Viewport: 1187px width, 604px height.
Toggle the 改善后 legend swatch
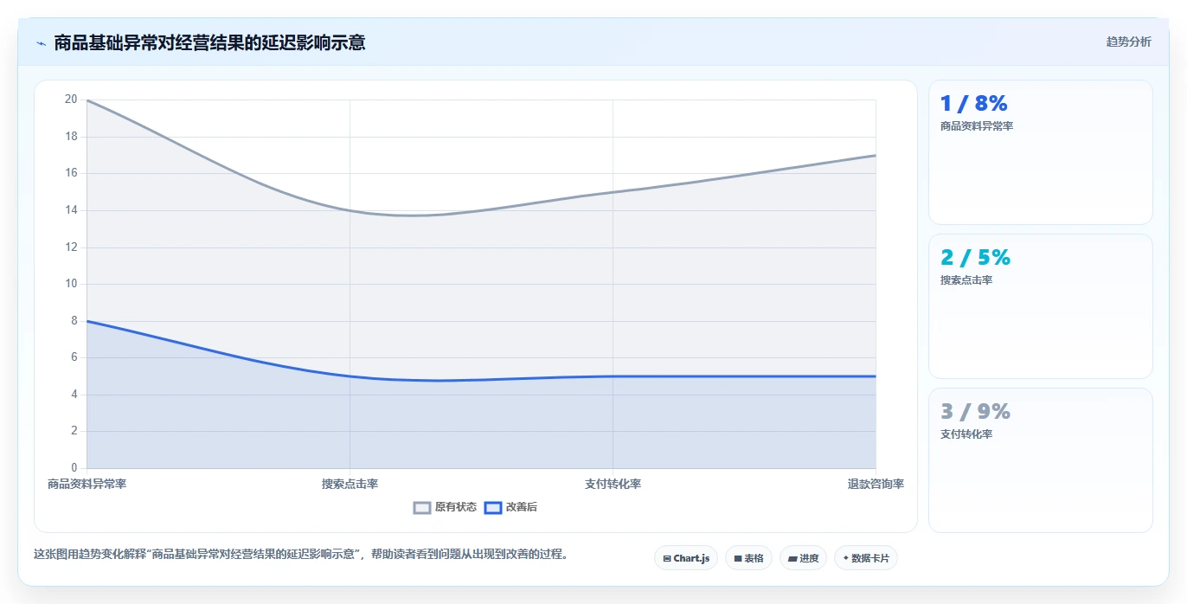tap(493, 508)
